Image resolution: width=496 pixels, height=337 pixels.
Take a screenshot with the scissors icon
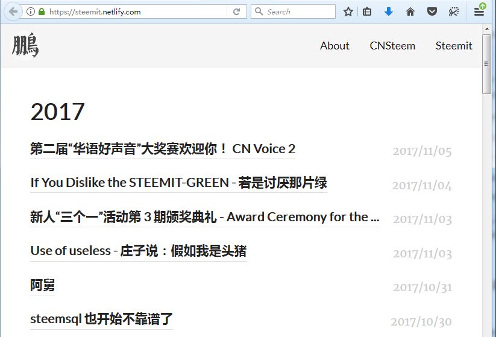[454, 11]
